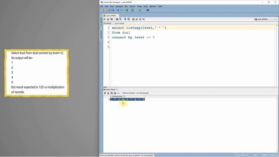
Task: Open the Window menu
Action: pyautogui.click(x=153, y=7)
